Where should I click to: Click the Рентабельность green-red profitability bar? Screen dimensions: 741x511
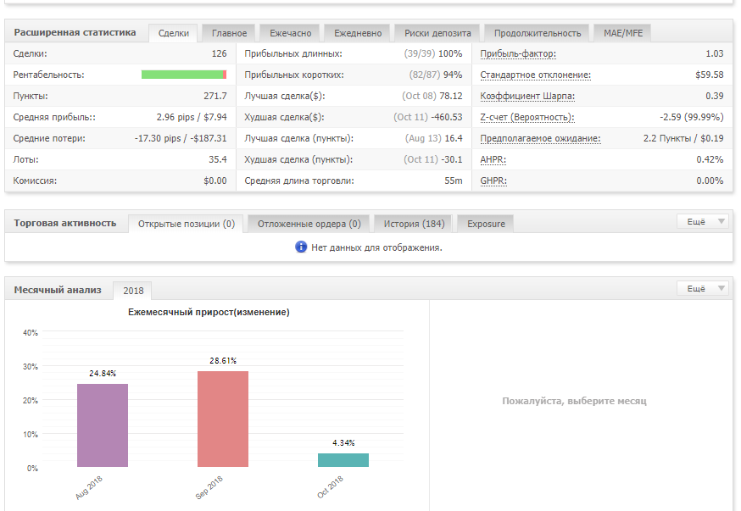184,75
